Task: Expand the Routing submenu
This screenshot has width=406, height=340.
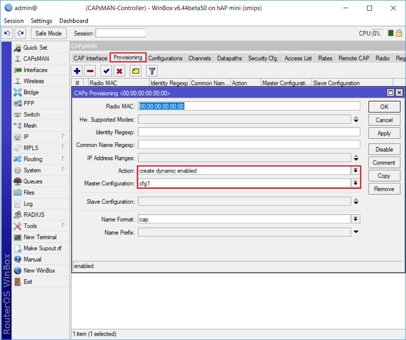Action: pos(63,158)
